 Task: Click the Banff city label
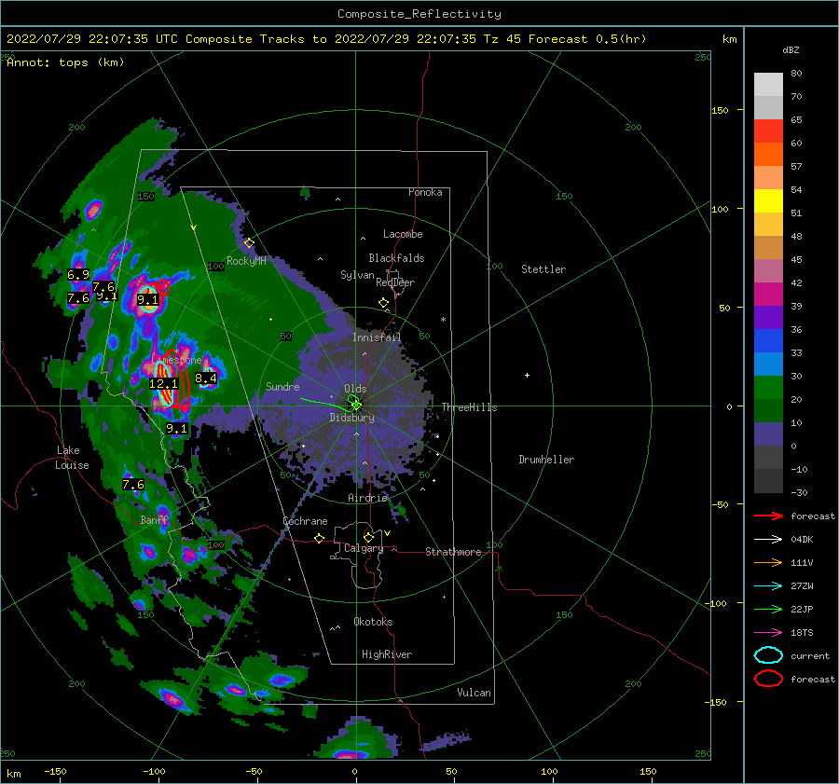click(x=154, y=519)
